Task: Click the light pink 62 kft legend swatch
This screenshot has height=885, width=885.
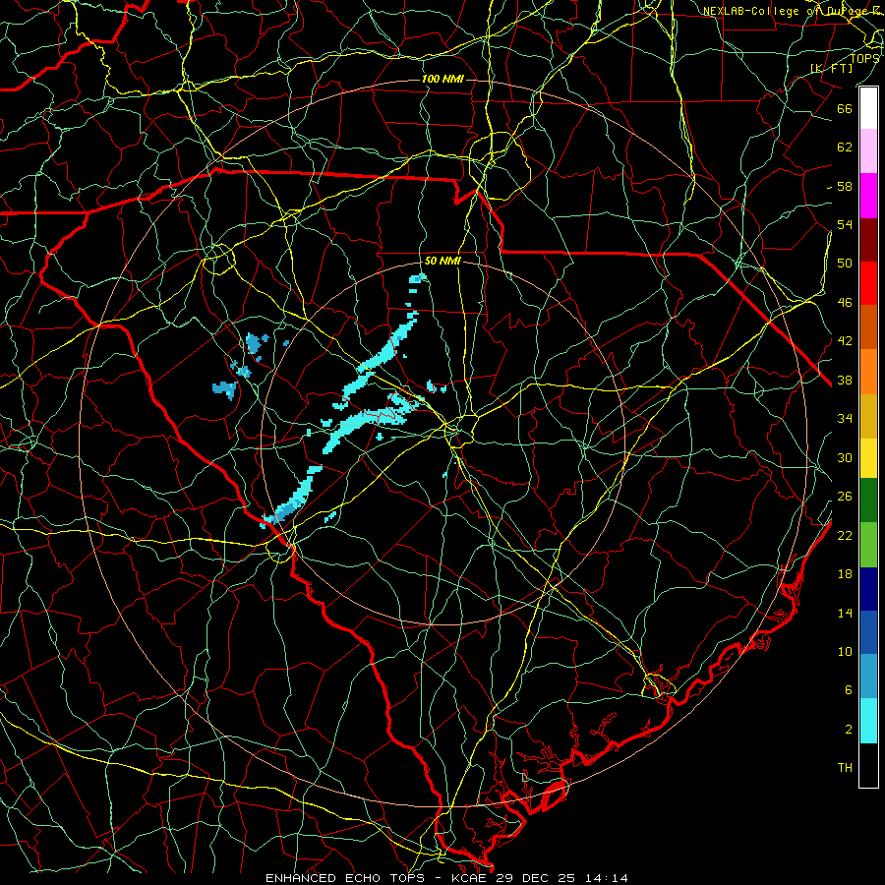Action: click(x=868, y=150)
